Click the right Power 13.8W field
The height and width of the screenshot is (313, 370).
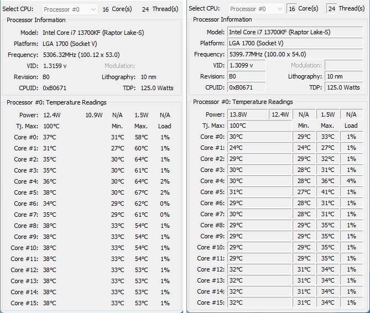248,114
